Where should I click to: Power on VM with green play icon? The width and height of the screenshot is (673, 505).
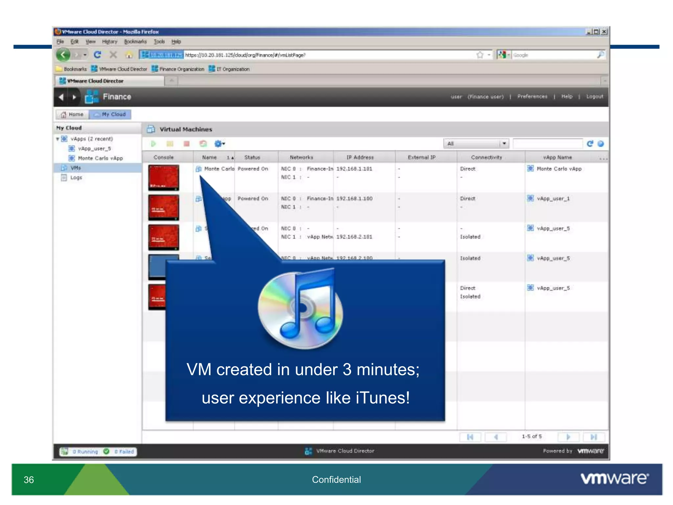click(x=153, y=144)
